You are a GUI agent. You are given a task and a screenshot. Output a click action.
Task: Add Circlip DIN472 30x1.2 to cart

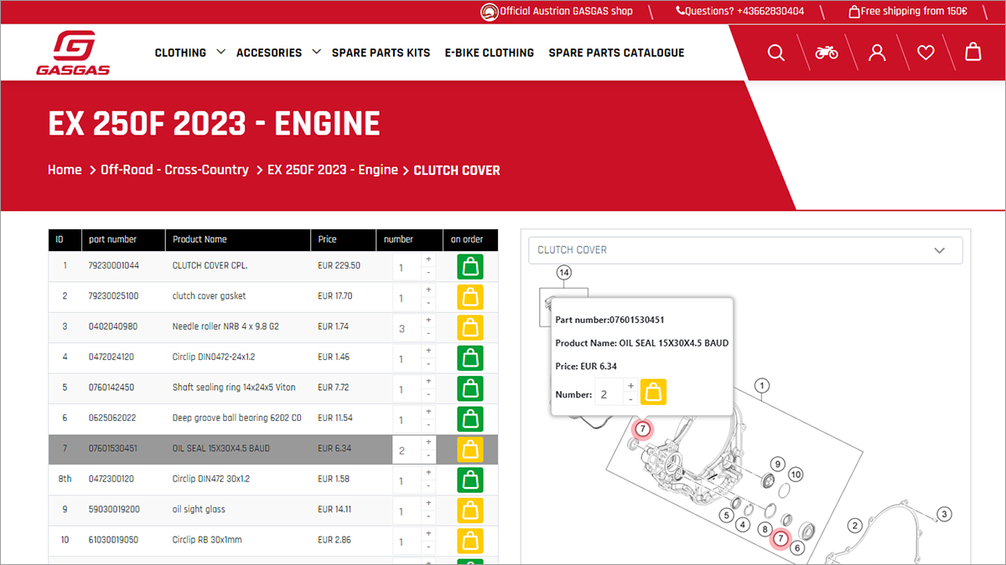click(469, 480)
